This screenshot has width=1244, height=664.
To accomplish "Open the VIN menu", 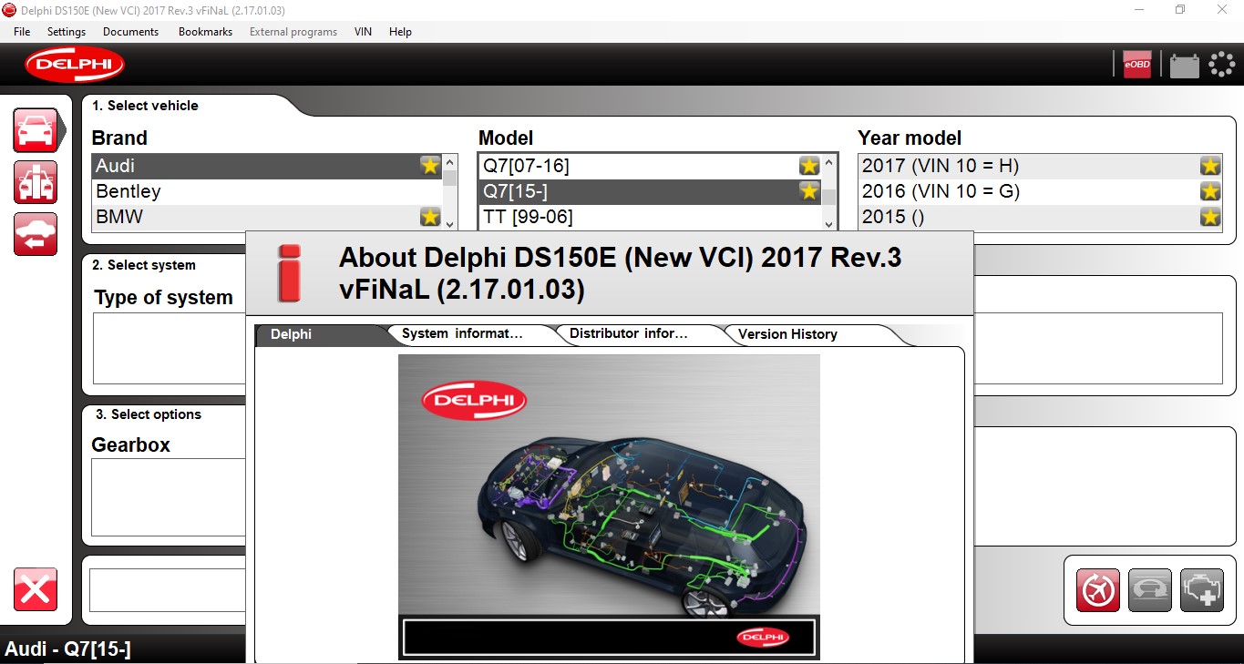I will pyautogui.click(x=363, y=32).
